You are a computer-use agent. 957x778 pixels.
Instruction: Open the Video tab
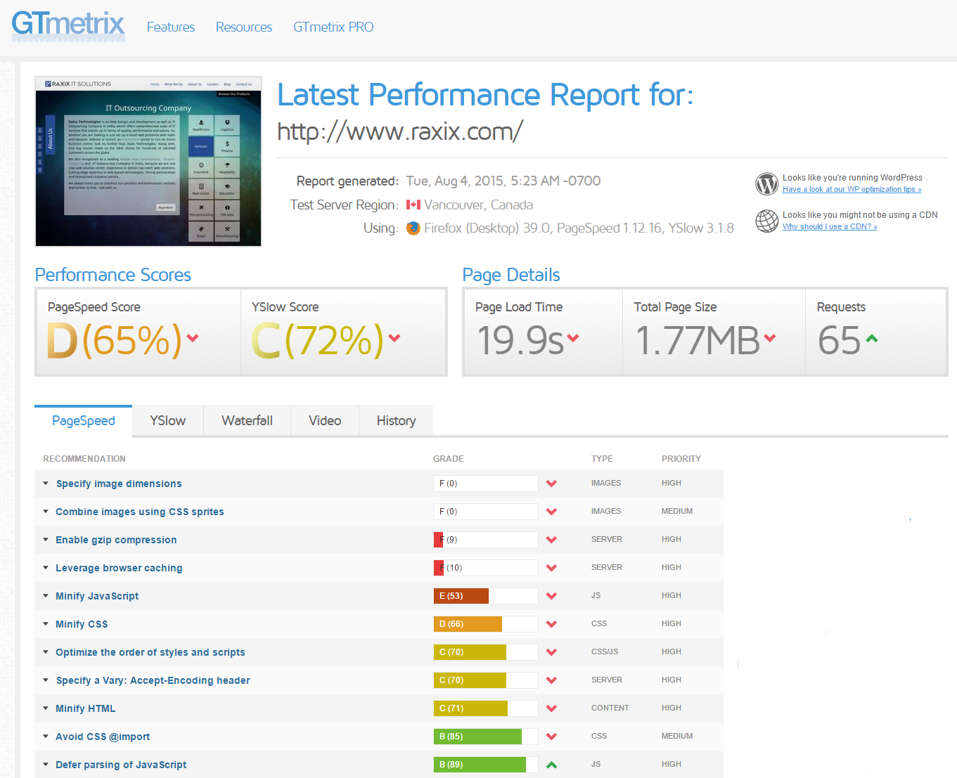(325, 420)
